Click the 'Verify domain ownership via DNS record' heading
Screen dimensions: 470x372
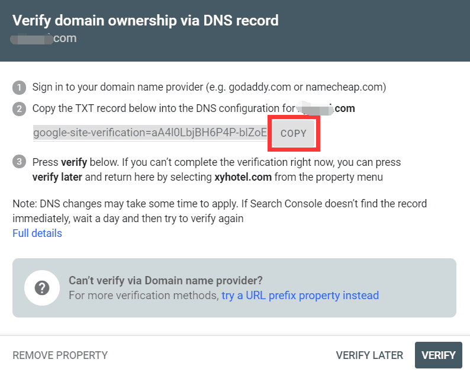[146, 21]
